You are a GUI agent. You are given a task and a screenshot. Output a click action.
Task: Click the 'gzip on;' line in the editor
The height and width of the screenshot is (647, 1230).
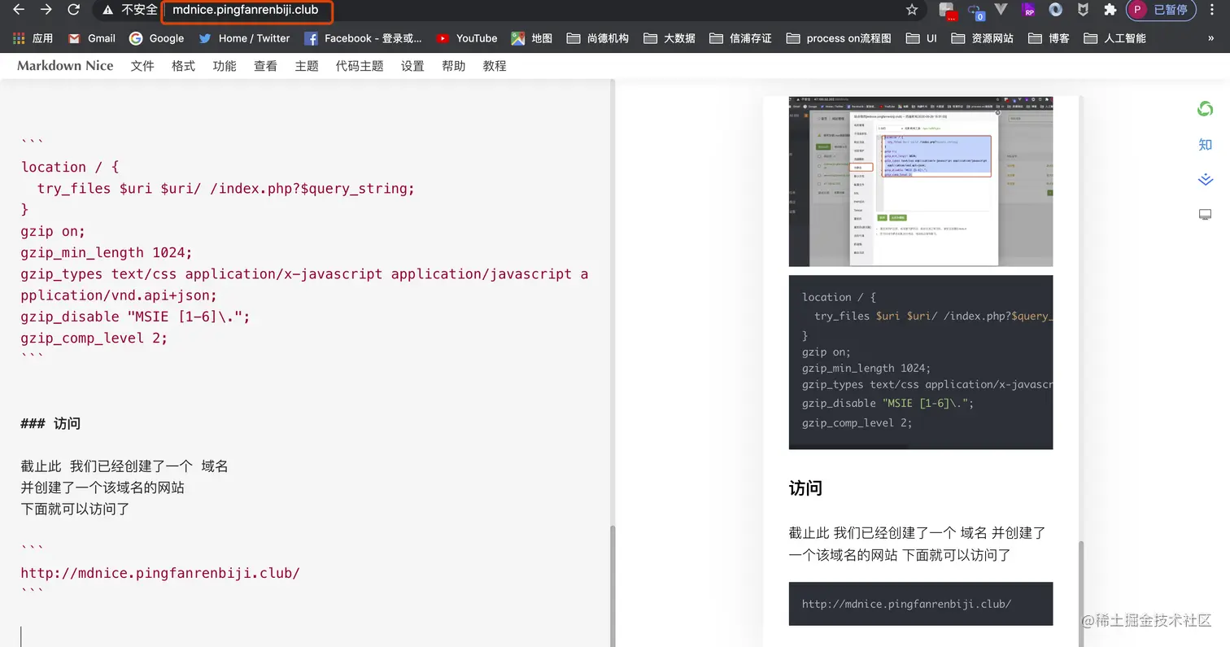53,231
